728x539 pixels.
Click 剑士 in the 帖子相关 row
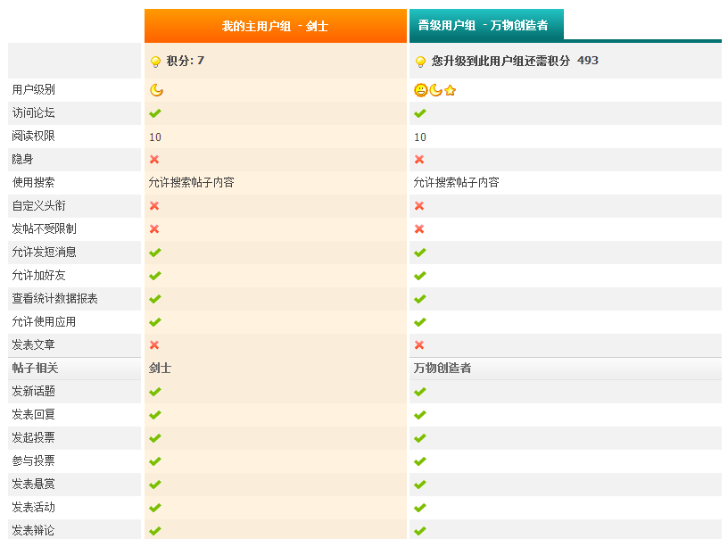pos(161,369)
